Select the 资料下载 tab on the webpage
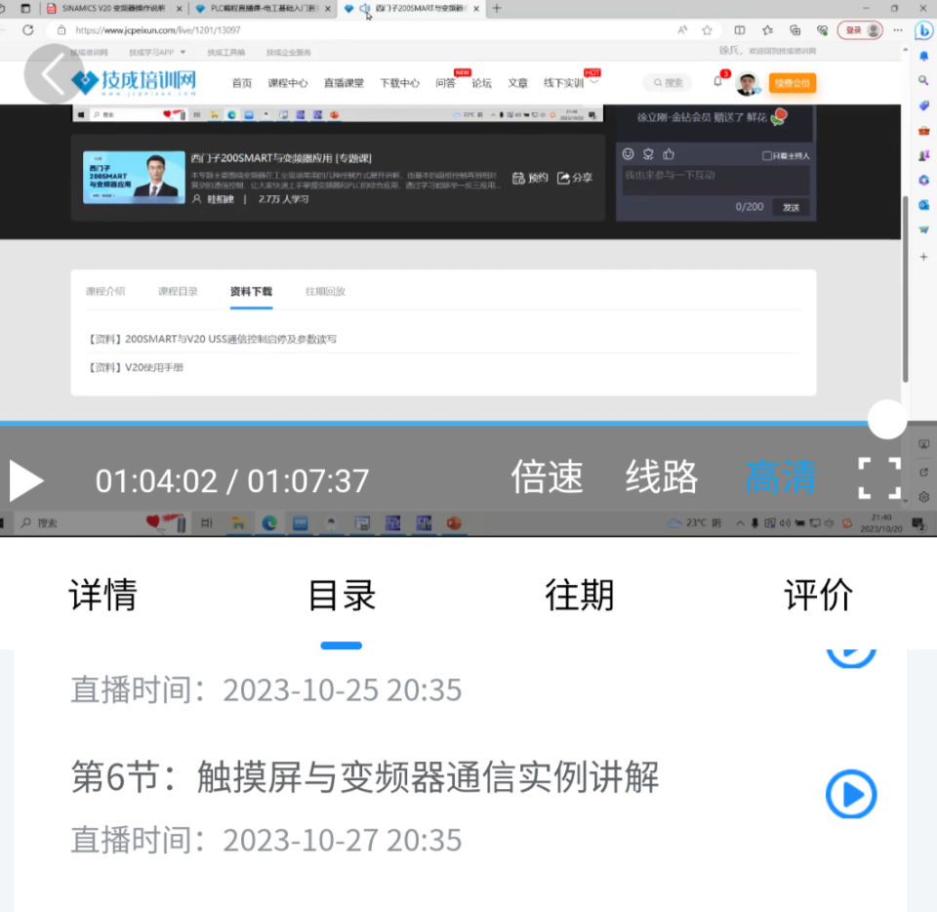 click(251, 291)
